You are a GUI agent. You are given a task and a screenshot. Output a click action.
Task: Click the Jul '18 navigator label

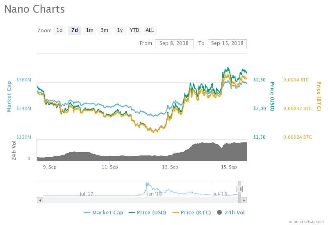click(220, 194)
